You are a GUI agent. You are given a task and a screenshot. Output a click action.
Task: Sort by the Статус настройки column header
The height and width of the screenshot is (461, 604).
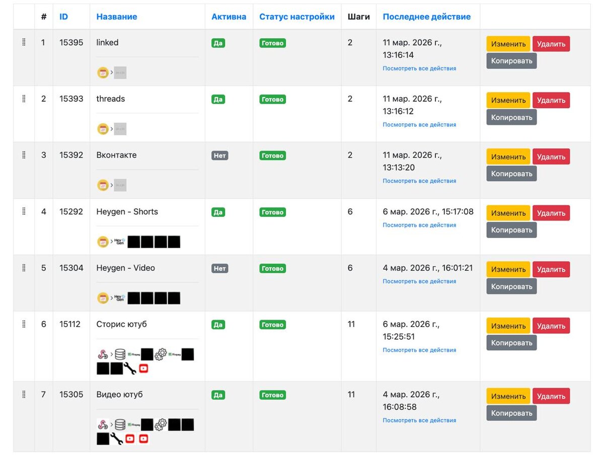tap(297, 17)
